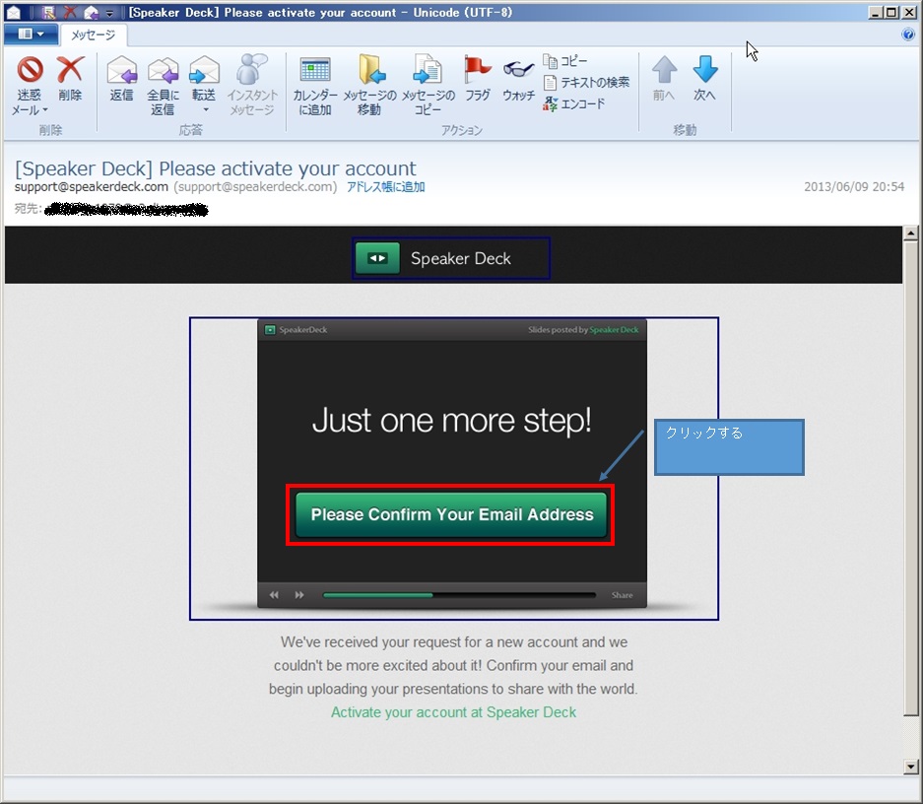Viewport: 923px width, 804px height.
Task: Minimize the message window
Action: tap(876, 13)
